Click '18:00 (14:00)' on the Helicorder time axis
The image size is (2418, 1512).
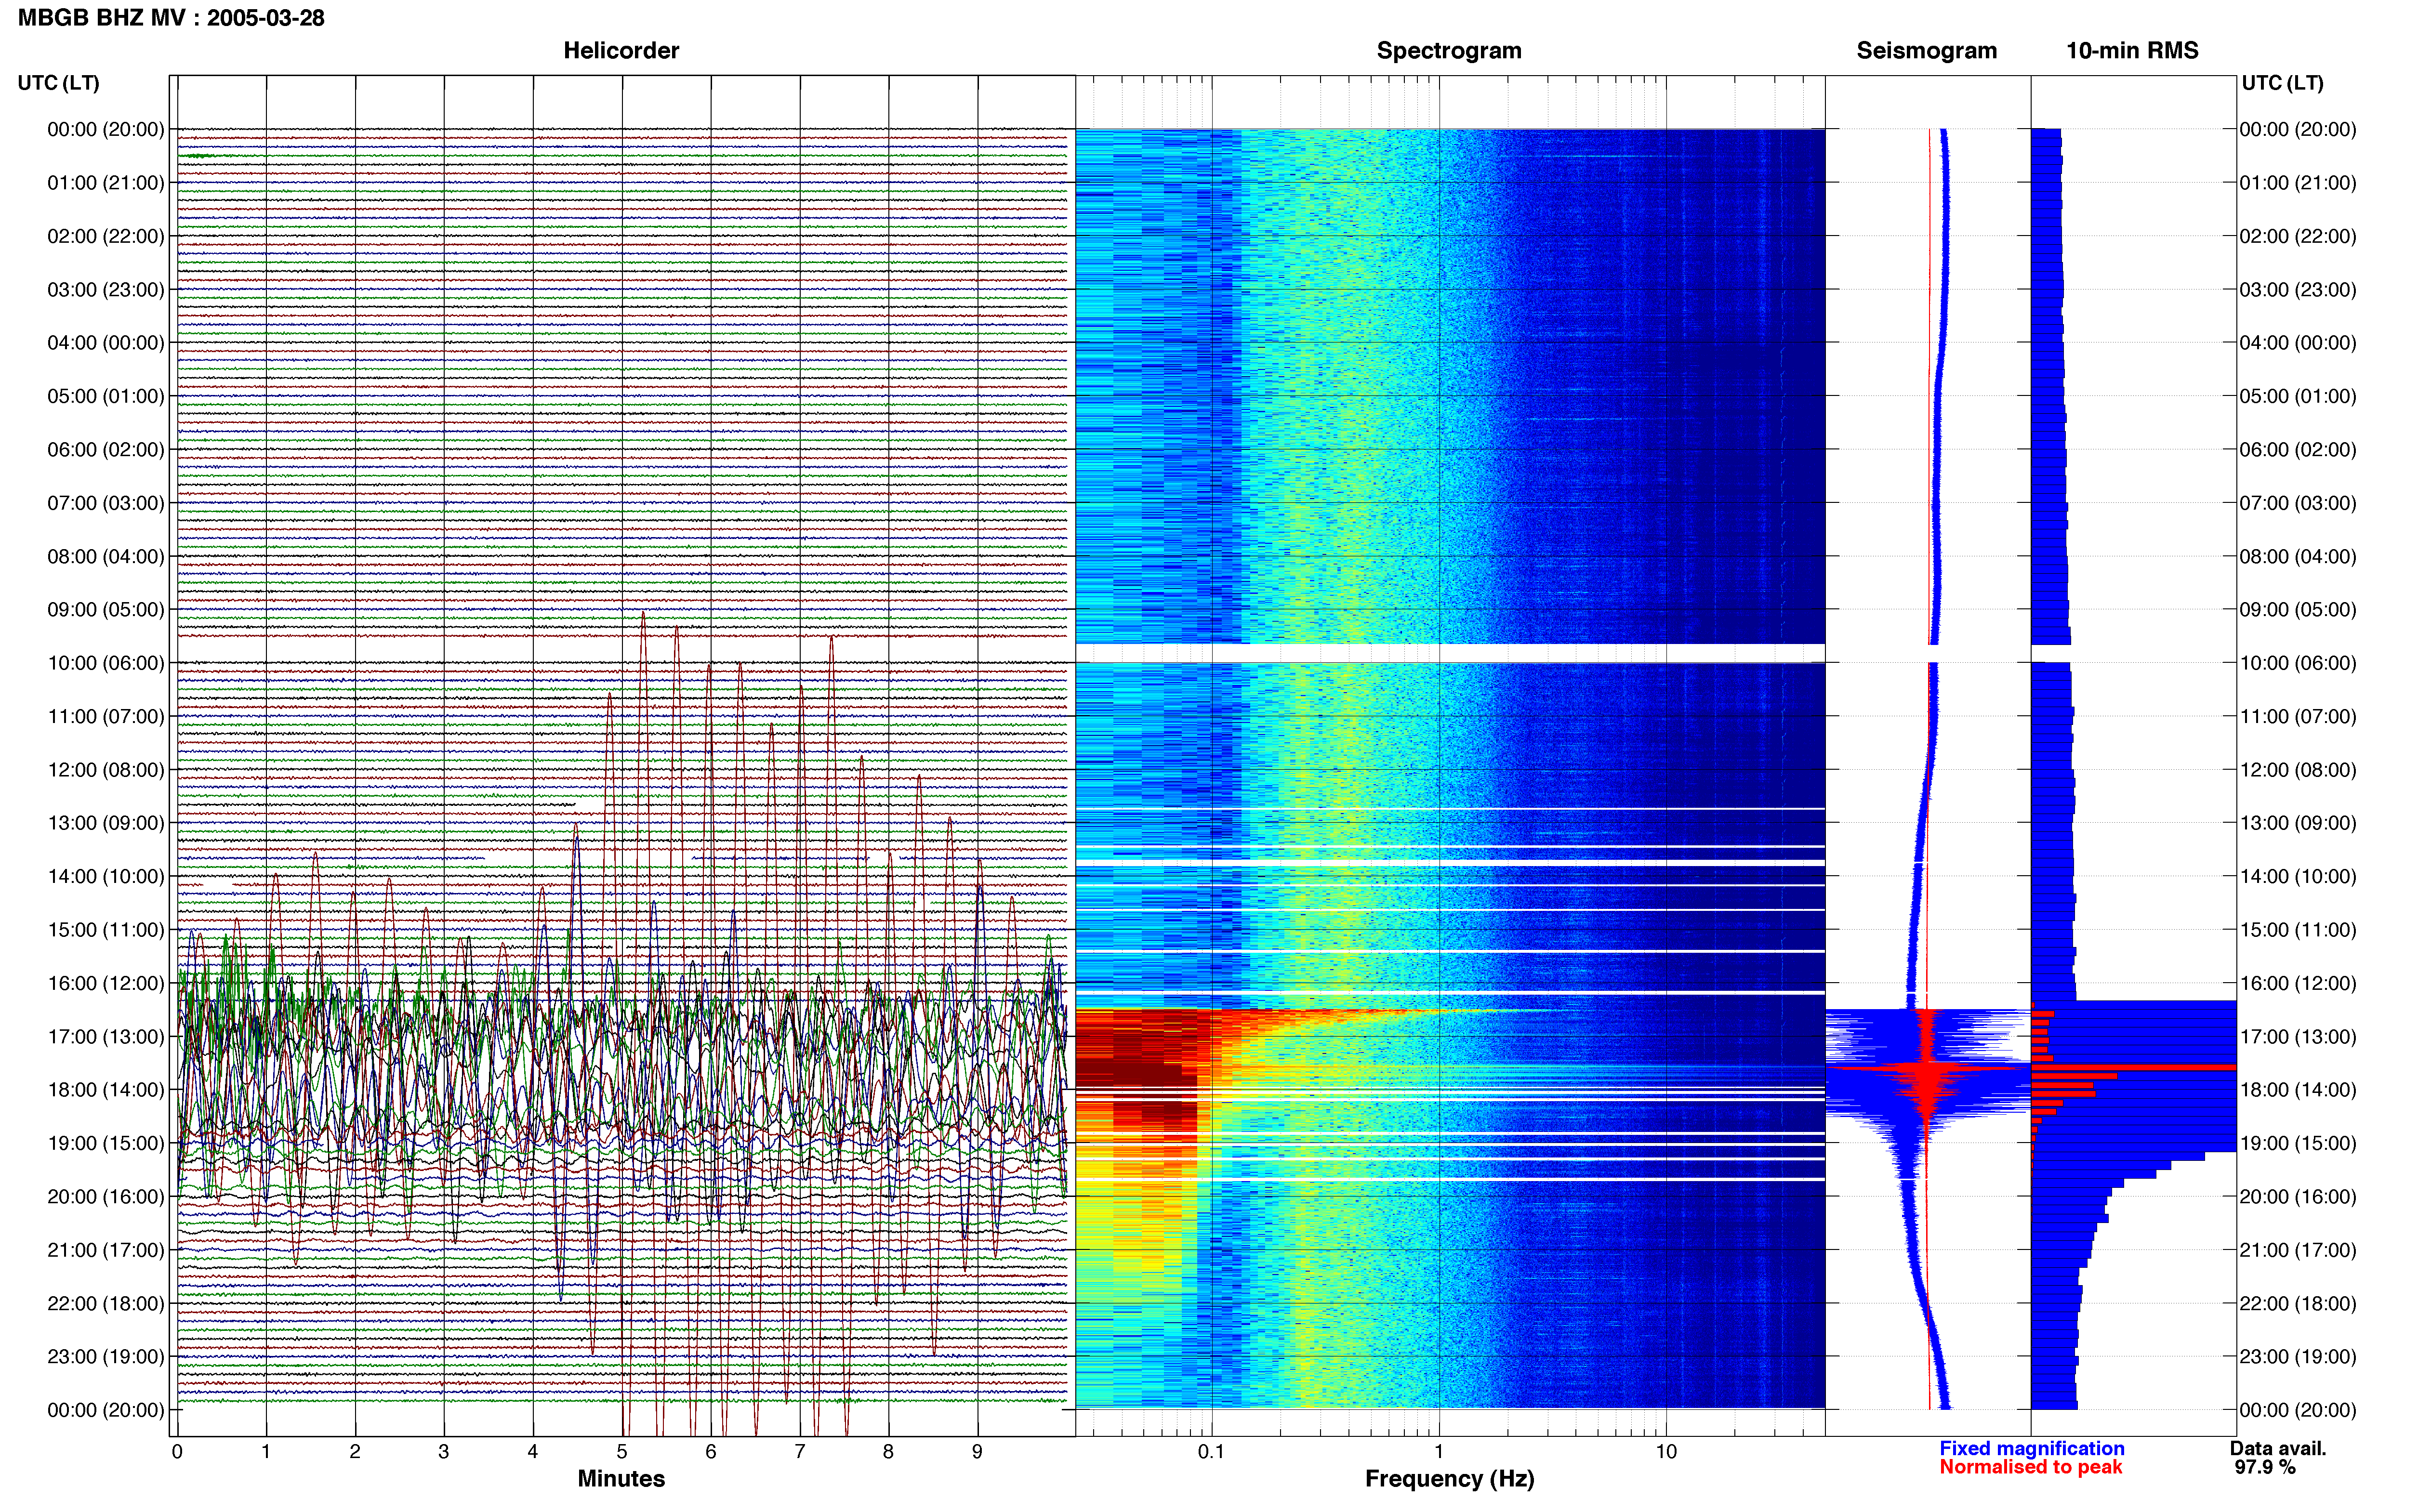tap(106, 1090)
